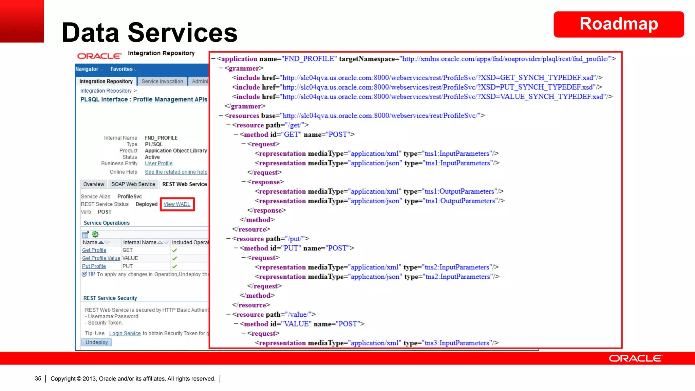Select the Integration Repository top tab
The width and height of the screenshot is (695, 391).
[x=106, y=81]
